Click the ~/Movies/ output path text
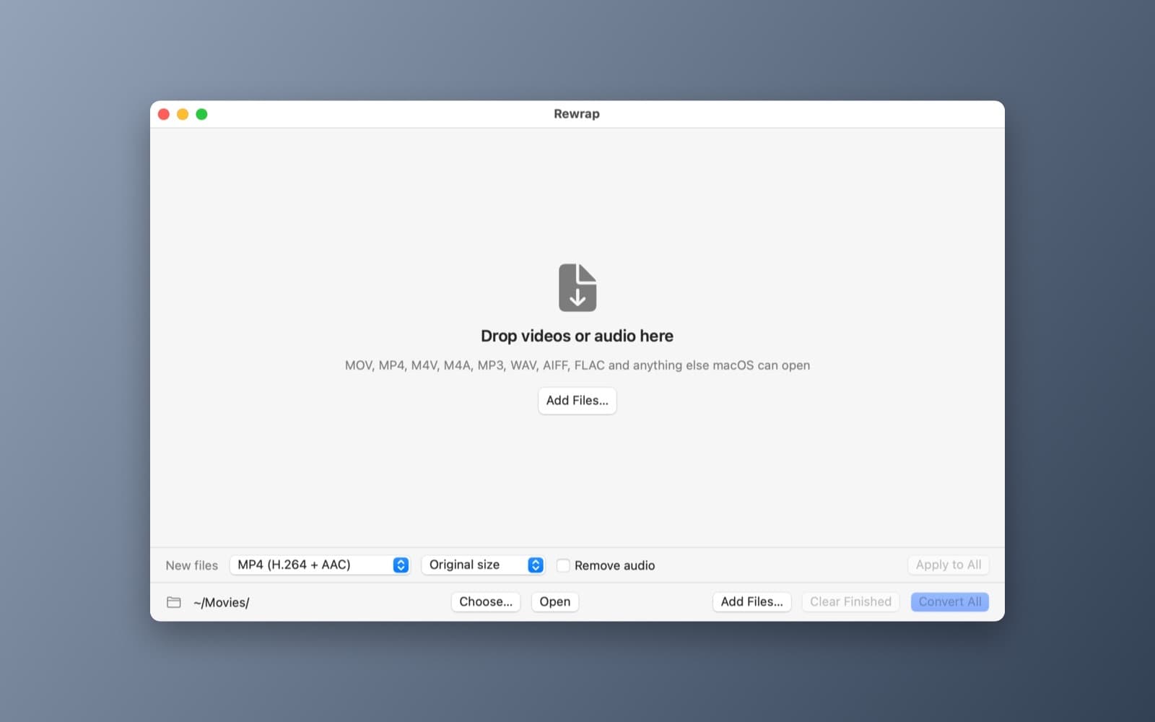 click(221, 602)
